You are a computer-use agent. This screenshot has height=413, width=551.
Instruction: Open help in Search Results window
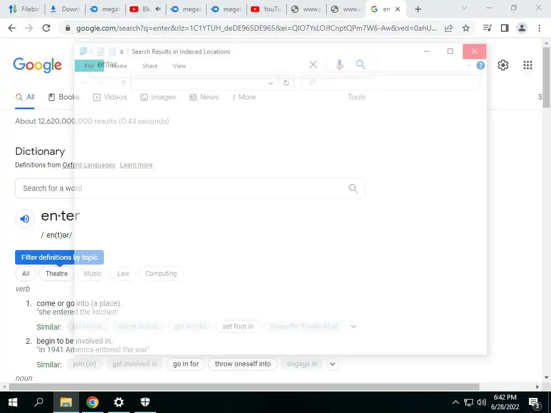coord(481,66)
